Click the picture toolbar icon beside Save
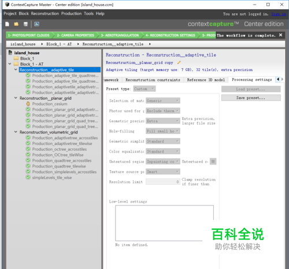The height and width of the screenshot is (269, 289). 36,24
